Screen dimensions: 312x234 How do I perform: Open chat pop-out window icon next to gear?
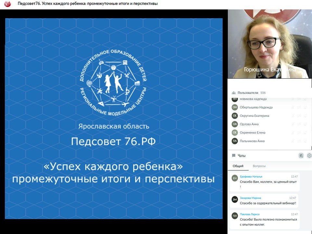[x=301, y=156]
